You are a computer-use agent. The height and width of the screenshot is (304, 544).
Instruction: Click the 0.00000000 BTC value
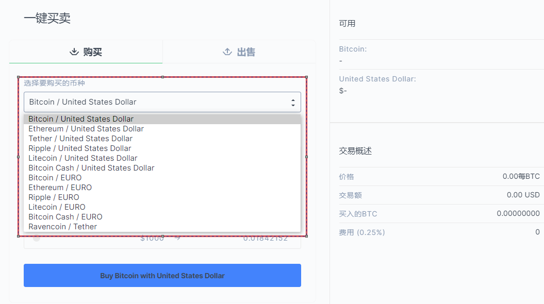tap(518, 213)
